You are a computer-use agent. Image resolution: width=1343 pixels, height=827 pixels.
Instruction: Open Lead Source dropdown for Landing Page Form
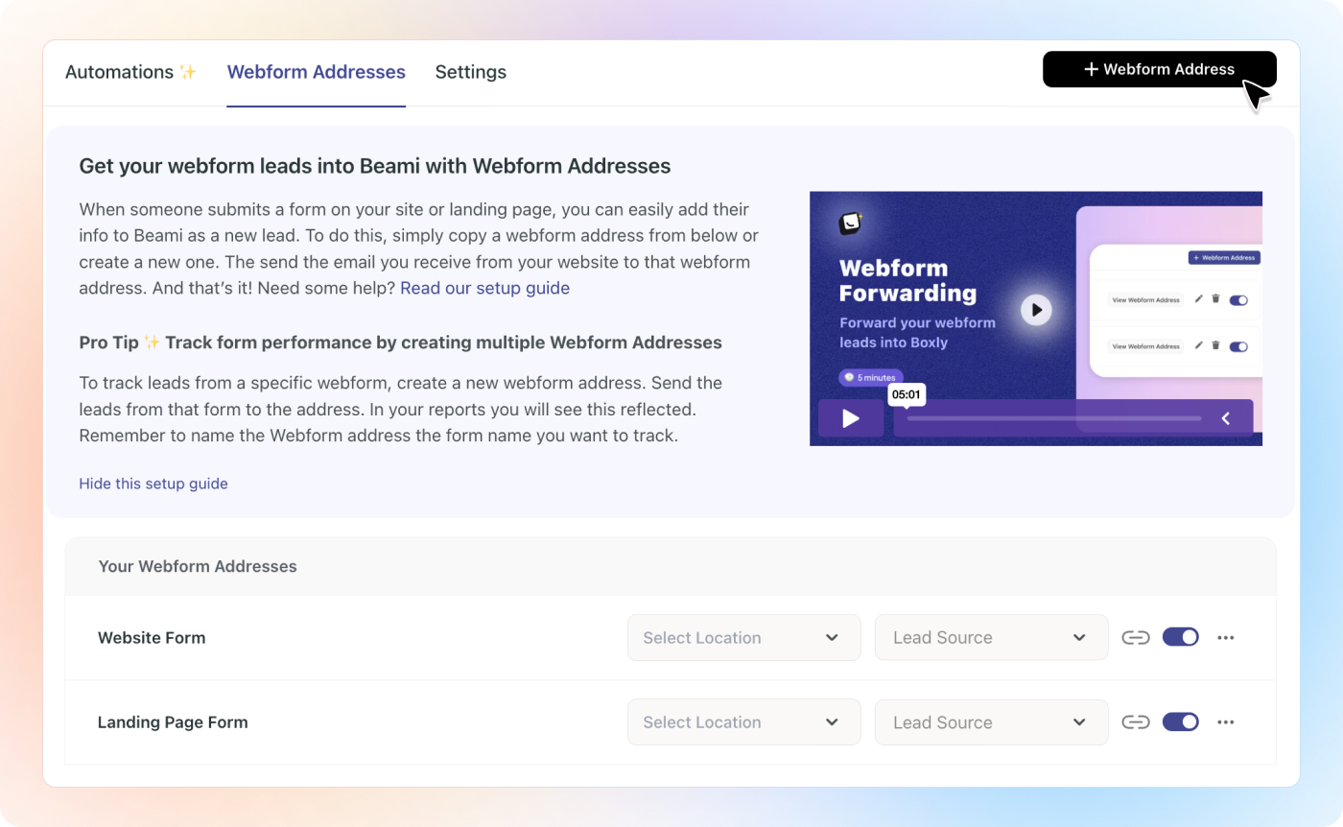(992, 722)
